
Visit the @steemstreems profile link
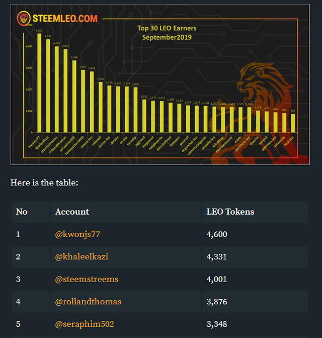point(87,279)
